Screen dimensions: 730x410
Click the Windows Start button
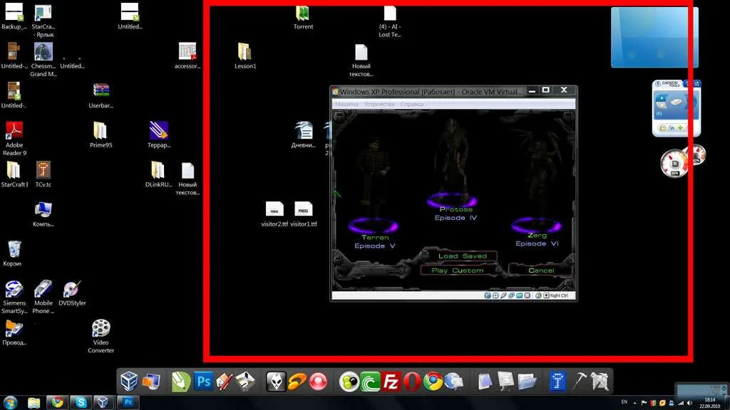(10, 403)
